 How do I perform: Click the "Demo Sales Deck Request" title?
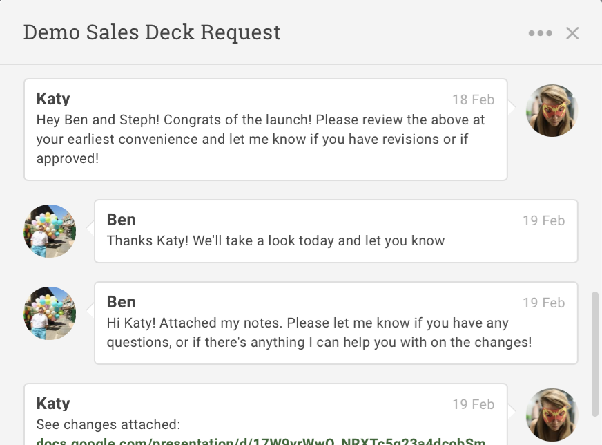pyautogui.click(x=152, y=32)
